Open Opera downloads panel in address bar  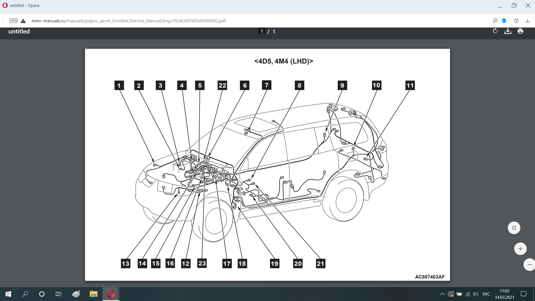527,21
